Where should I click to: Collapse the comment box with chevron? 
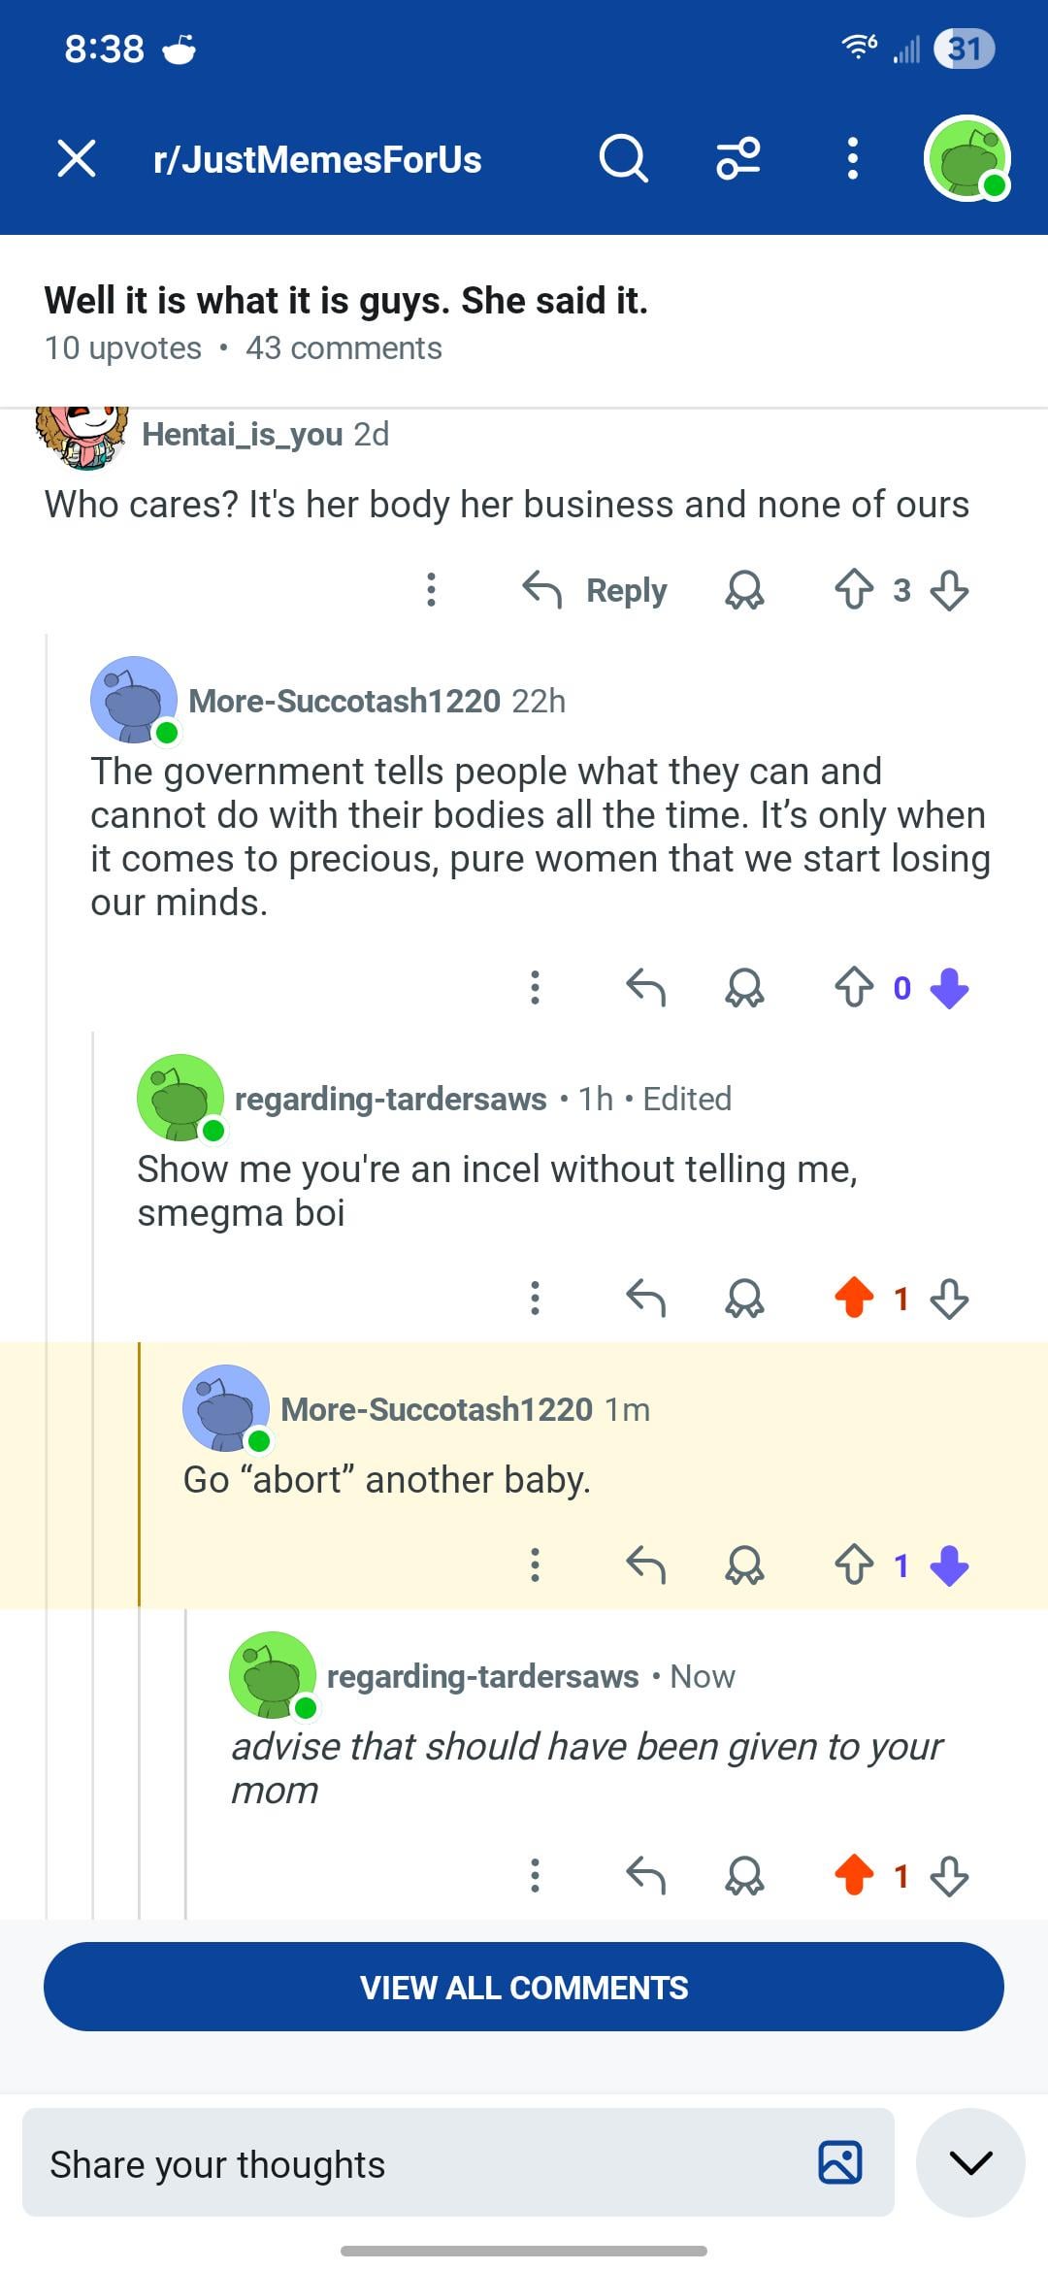point(970,2163)
